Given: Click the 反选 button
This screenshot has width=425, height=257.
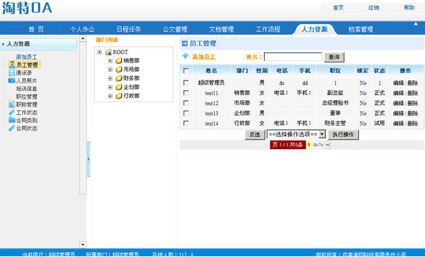Looking at the screenshot, I should (255, 135).
